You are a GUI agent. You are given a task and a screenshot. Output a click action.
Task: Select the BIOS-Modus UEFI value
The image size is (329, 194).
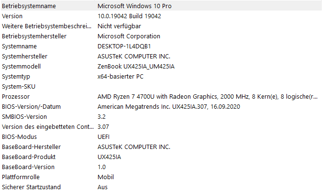(103, 137)
